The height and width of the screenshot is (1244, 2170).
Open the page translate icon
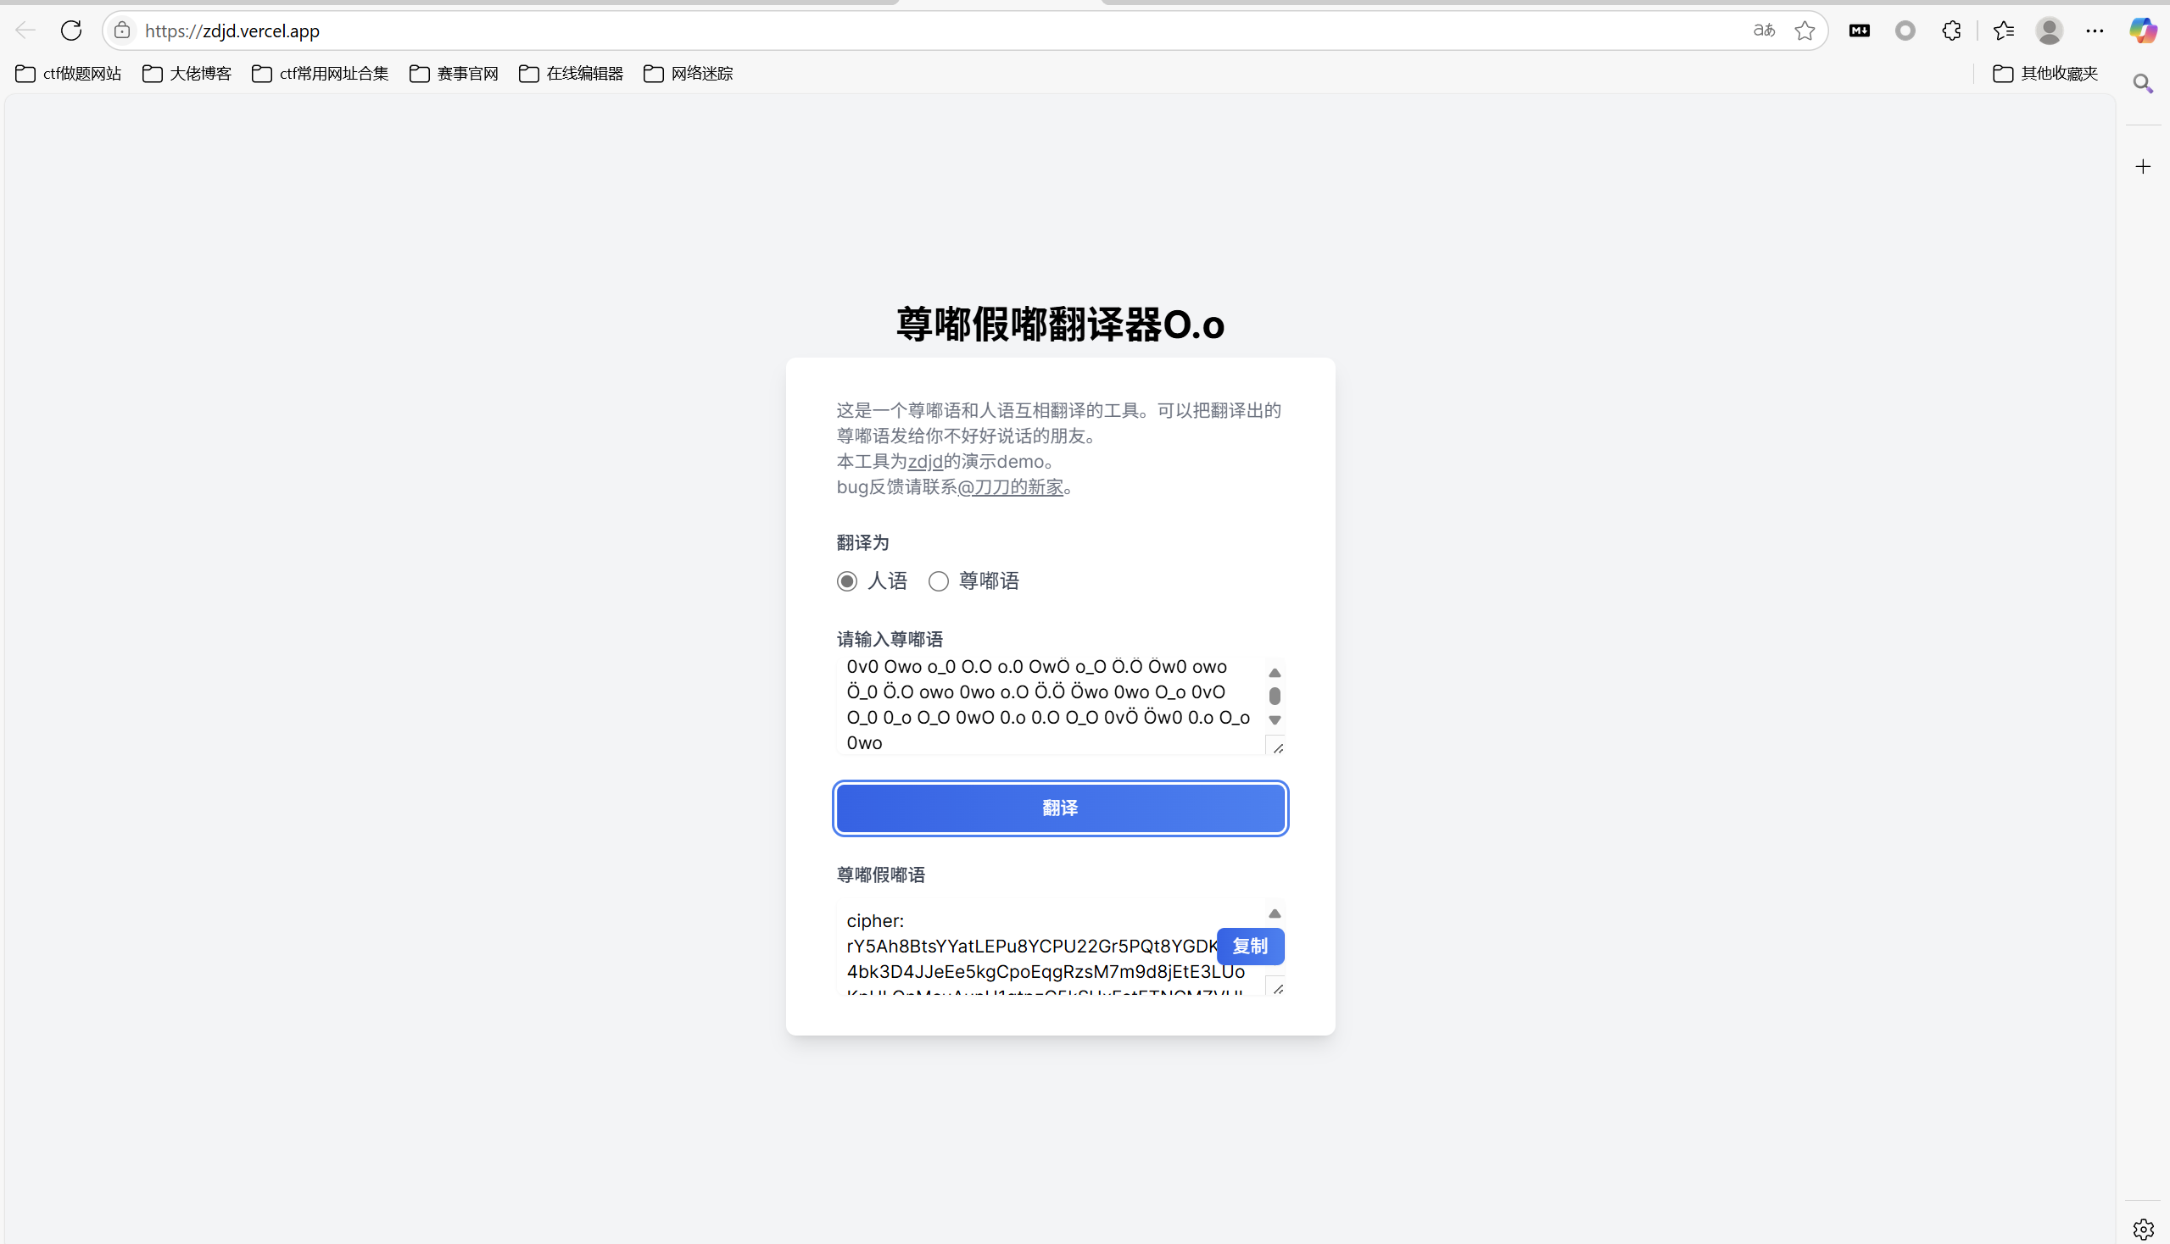(x=1764, y=31)
